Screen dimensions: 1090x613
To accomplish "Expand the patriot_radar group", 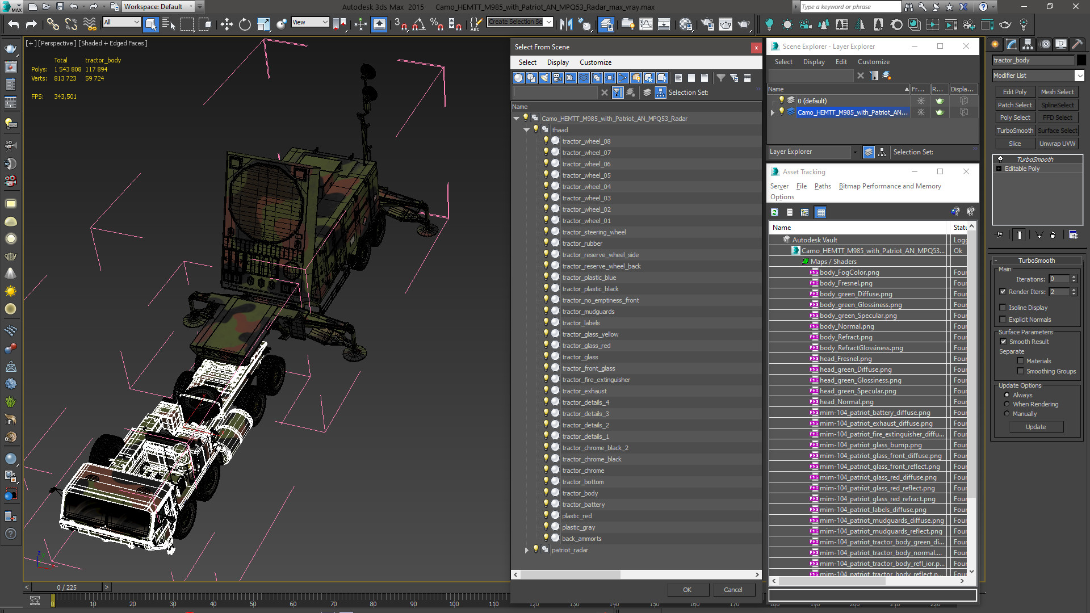I will coord(526,550).
